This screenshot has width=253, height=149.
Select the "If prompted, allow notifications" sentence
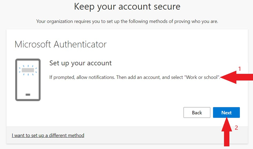click(x=82, y=77)
